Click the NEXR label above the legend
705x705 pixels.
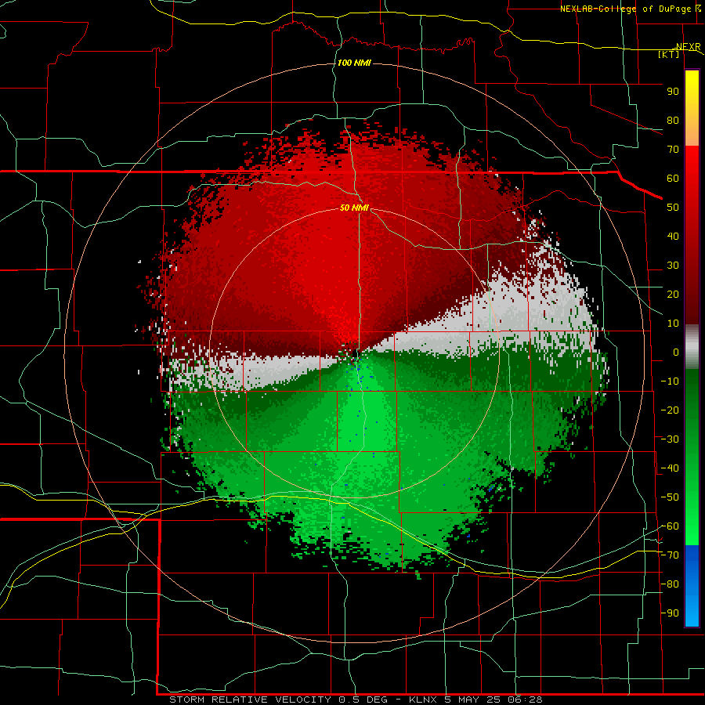689,46
